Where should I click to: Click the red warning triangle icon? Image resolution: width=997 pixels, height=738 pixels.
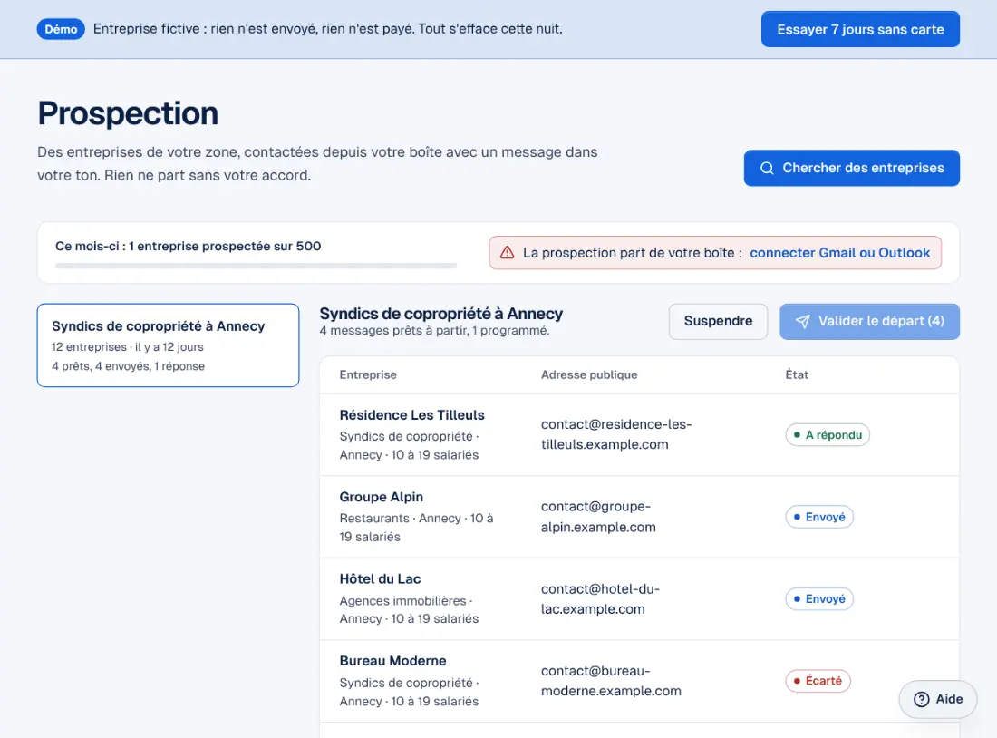point(507,253)
